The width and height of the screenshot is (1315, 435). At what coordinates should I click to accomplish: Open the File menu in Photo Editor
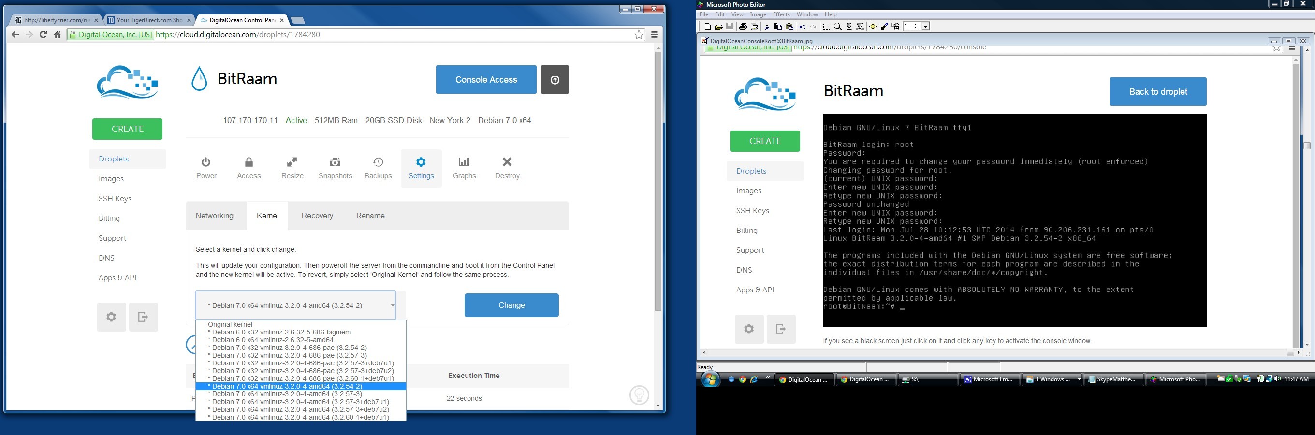704,14
